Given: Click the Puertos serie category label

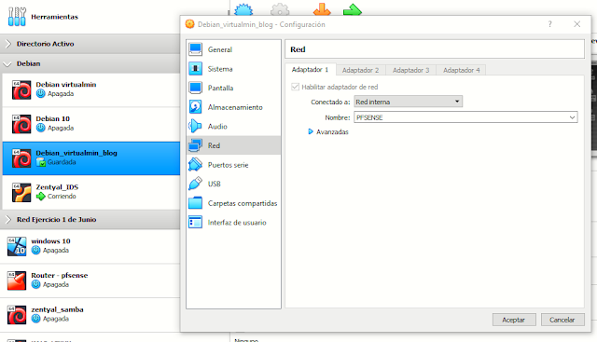Looking at the screenshot, I should pos(228,165).
